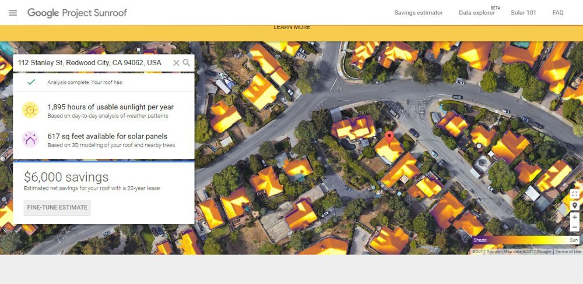Open the Data explorer page
This screenshot has height=284, width=583.
tap(477, 13)
